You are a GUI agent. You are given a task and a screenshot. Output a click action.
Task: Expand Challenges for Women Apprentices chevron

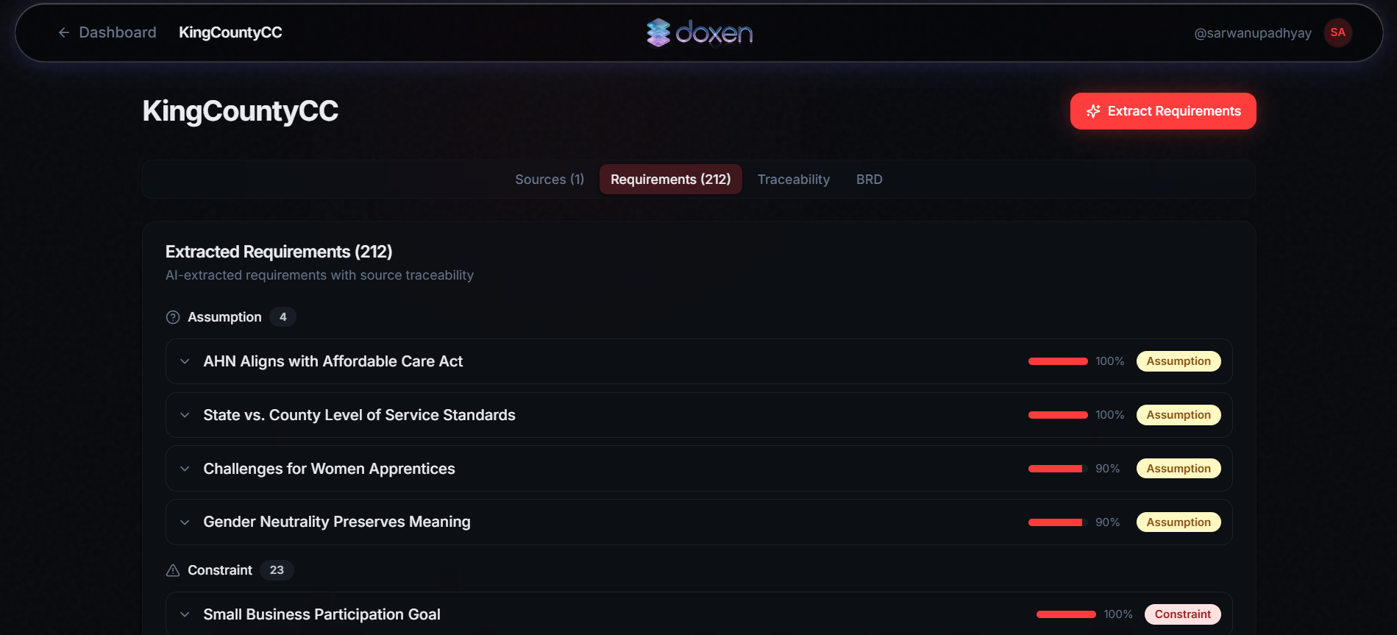pyautogui.click(x=185, y=469)
